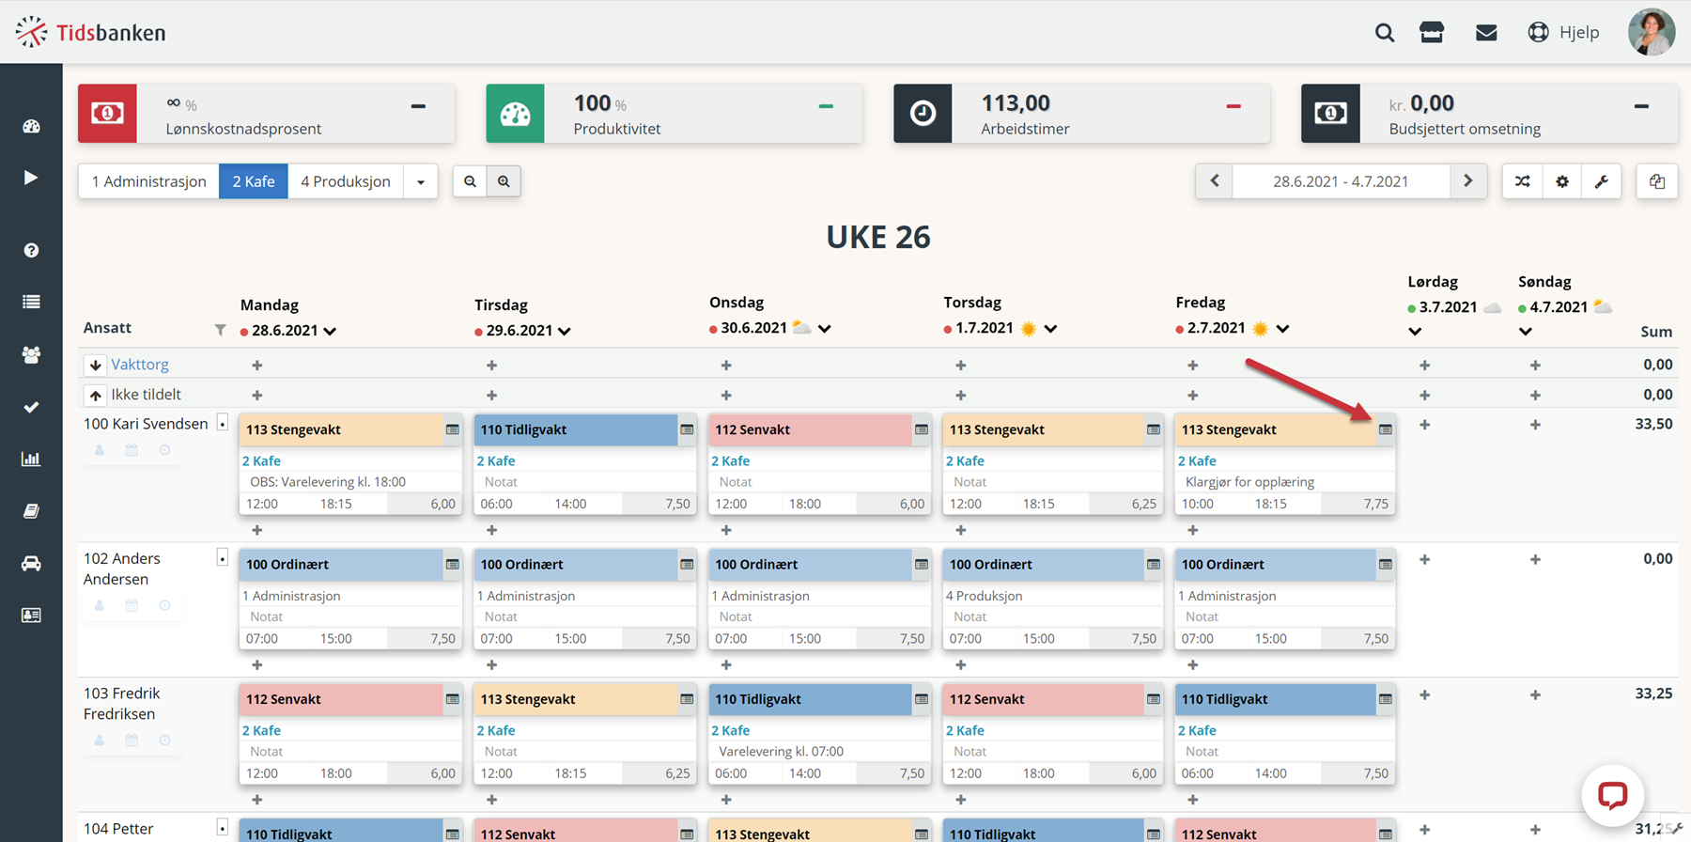Expand Torsdag 1.7.2021 dropdown
The height and width of the screenshot is (842, 1691).
(1050, 328)
